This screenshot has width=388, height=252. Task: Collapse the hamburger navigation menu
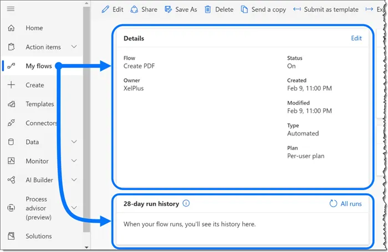coord(11,9)
